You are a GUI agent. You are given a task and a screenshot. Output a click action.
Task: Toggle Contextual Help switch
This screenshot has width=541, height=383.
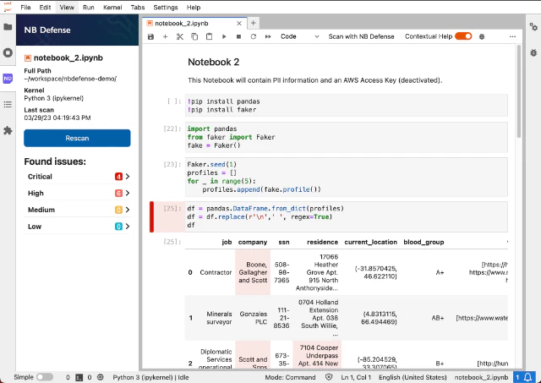click(463, 36)
